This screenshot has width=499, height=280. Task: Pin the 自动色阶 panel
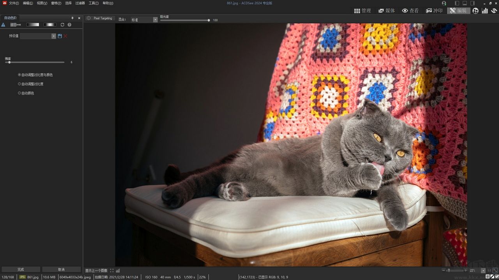(72, 18)
